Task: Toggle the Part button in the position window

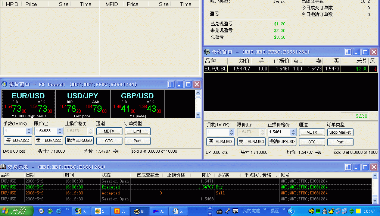Action: 340,142
